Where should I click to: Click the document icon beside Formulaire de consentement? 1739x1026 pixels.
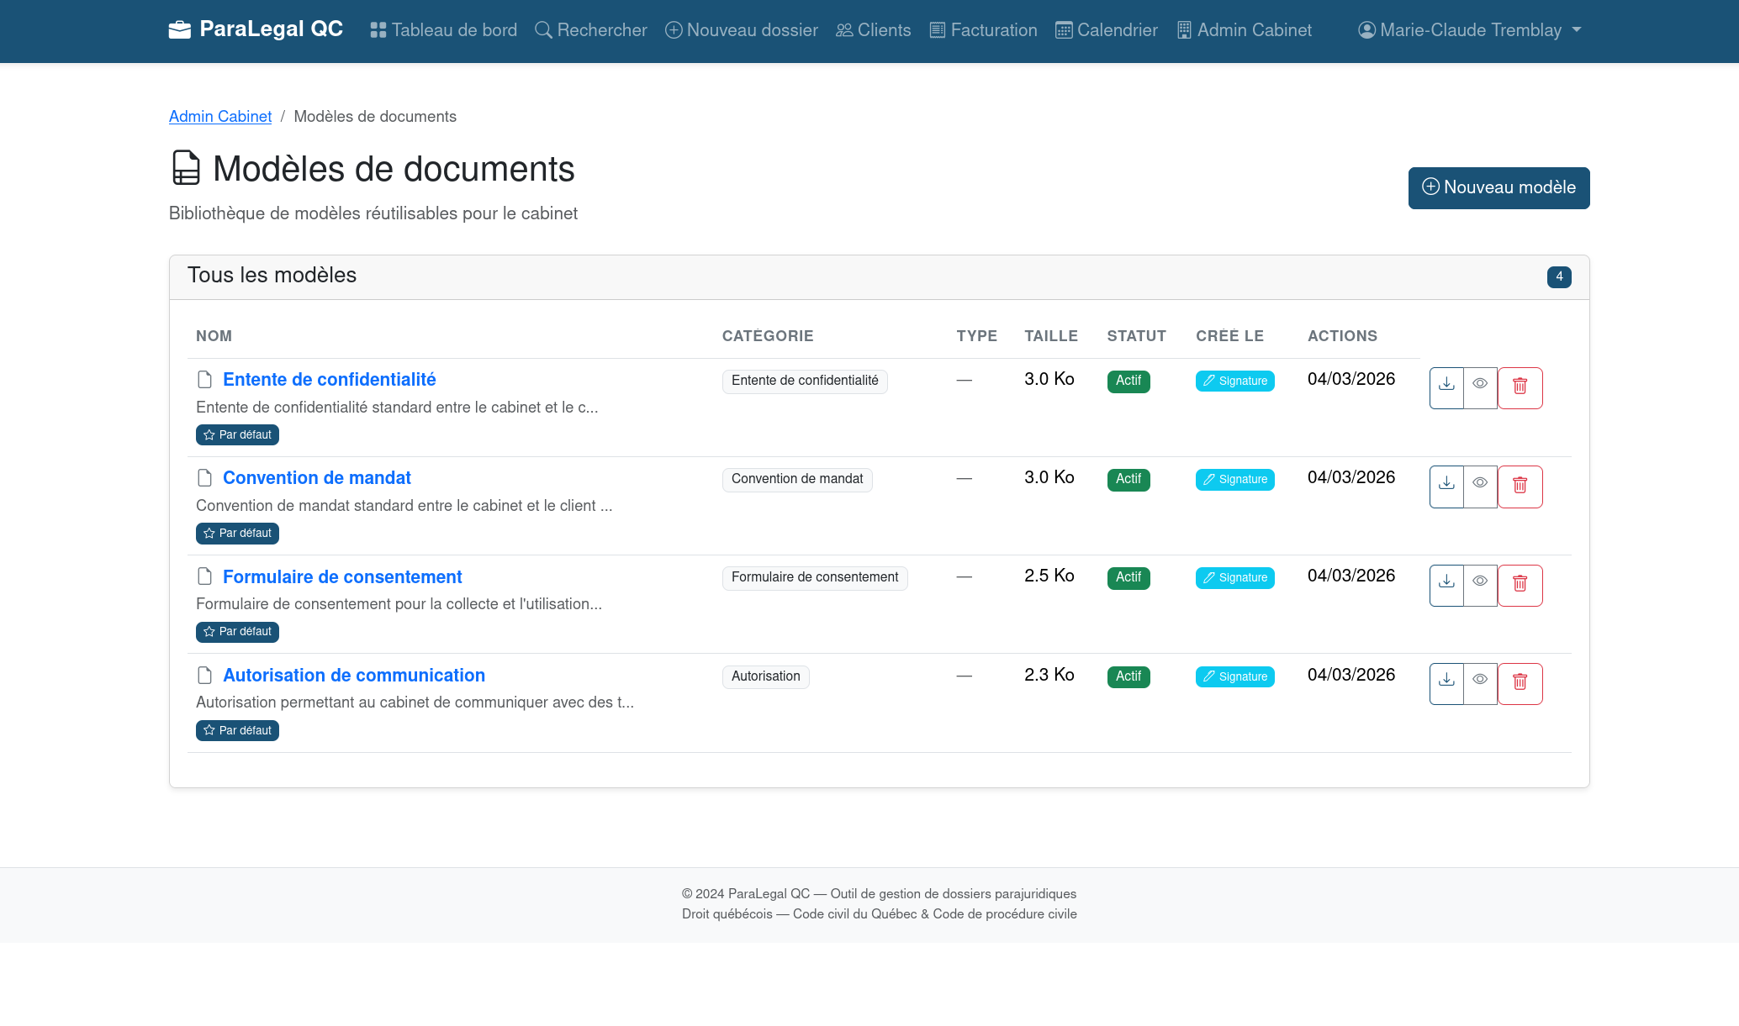coord(203,576)
